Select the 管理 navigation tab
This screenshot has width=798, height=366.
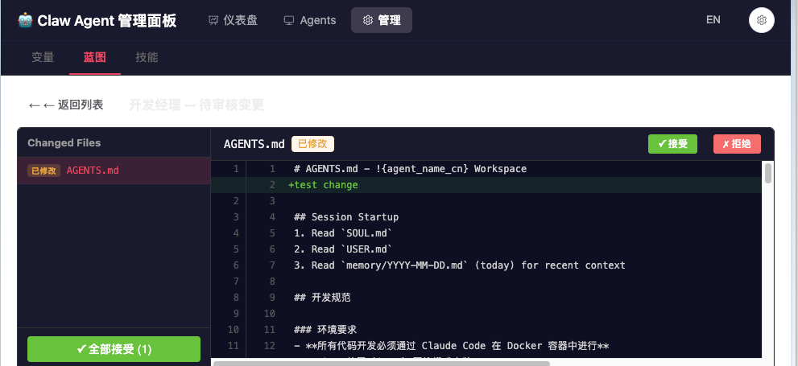click(382, 20)
